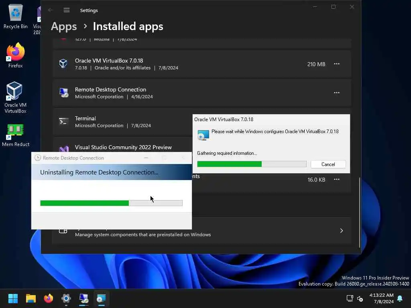This screenshot has height=308, width=411.
Task: Open the partly hidden Visual Studio desktop shortcut
Action: (x=37, y=19)
